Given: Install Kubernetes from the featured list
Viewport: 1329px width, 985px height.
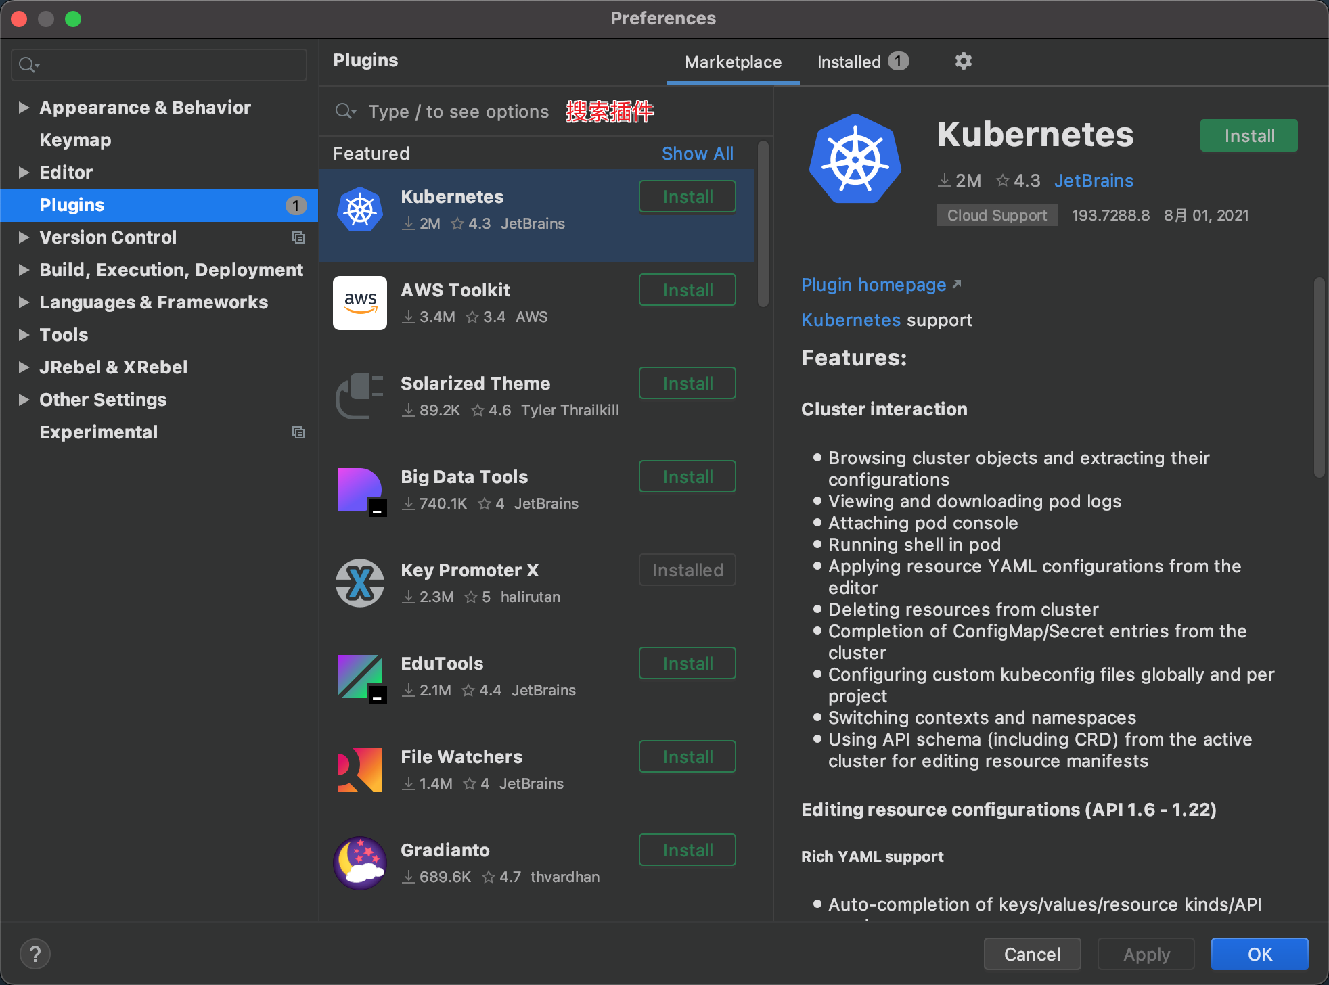Looking at the screenshot, I should coord(688,196).
